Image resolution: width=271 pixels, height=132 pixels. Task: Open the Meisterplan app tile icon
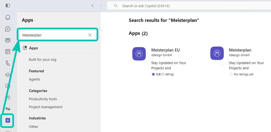(217, 53)
